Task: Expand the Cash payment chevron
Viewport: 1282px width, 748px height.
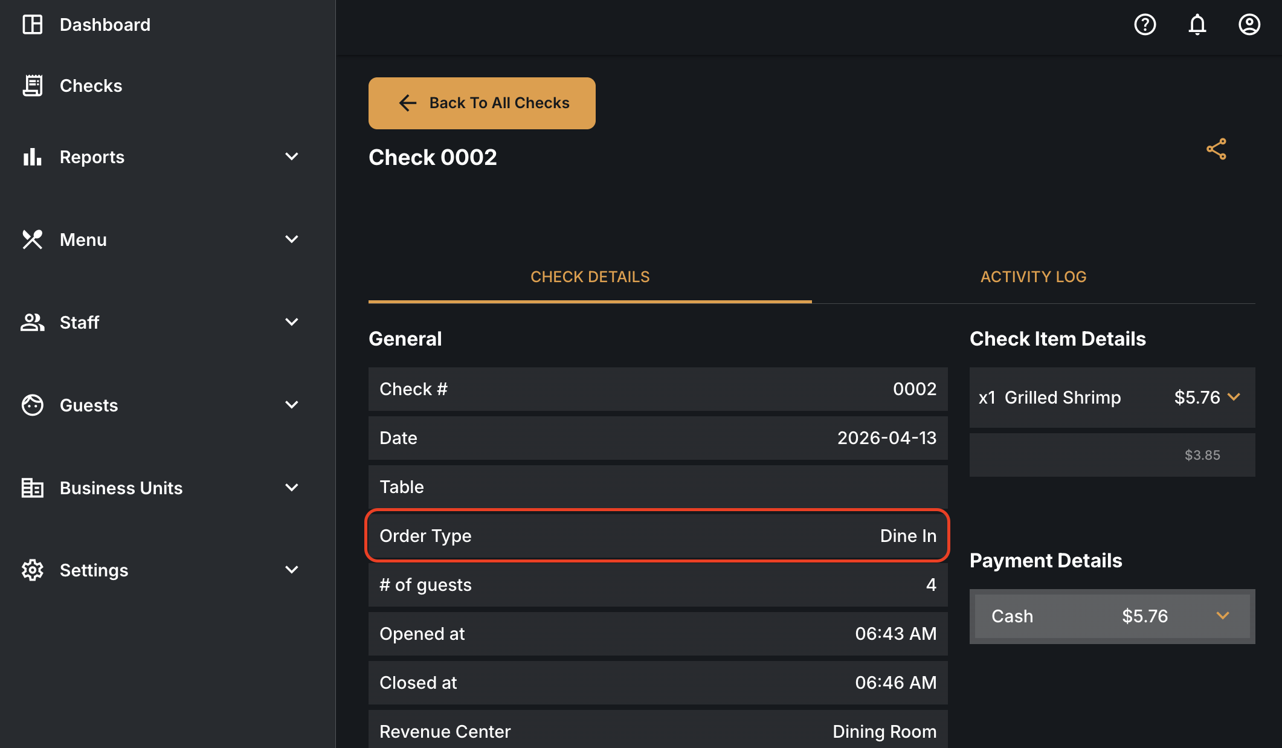Action: 1223,616
